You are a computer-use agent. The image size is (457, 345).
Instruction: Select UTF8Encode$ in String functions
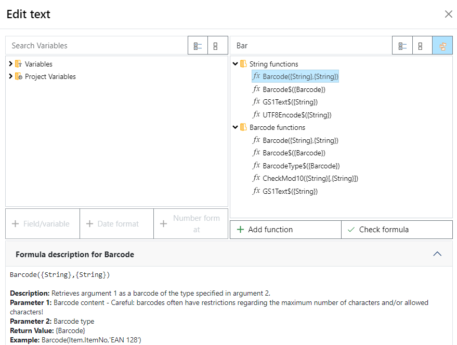point(297,115)
